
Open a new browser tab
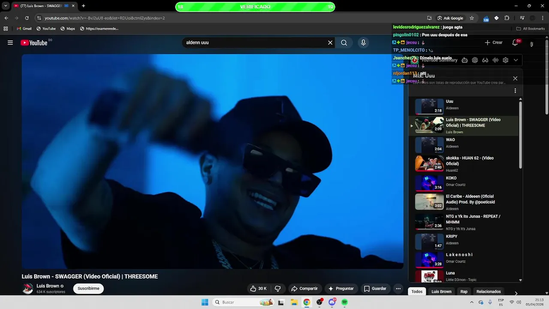coord(83,6)
